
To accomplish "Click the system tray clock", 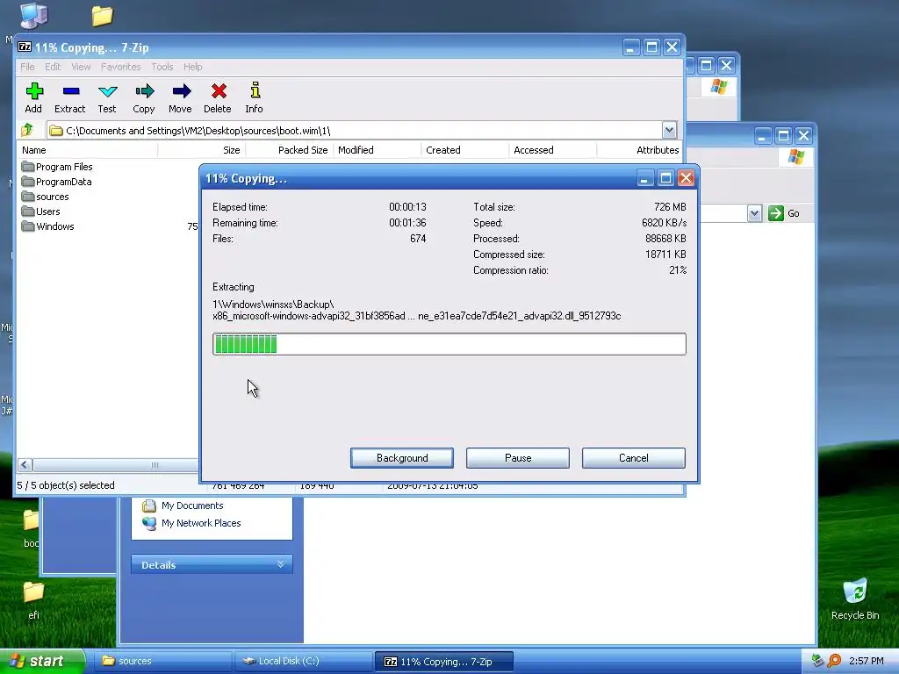I will pos(866,661).
